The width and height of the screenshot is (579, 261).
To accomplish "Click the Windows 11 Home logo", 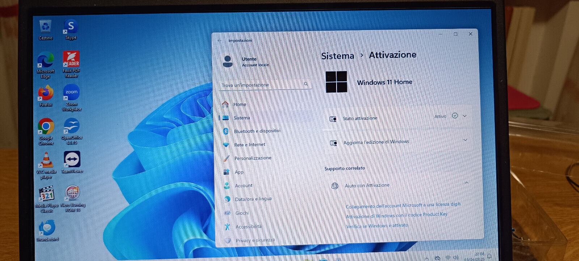I will tap(336, 82).
